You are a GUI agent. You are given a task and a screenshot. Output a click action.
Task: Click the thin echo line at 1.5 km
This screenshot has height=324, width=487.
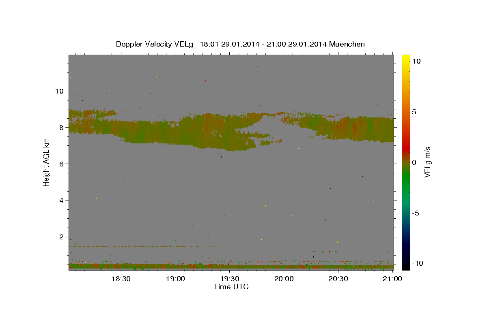pyautogui.click(x=142, y=246)
